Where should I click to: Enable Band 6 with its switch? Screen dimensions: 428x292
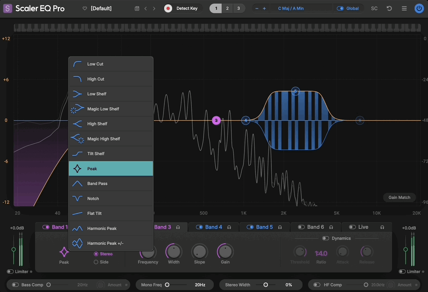point(301,227)
